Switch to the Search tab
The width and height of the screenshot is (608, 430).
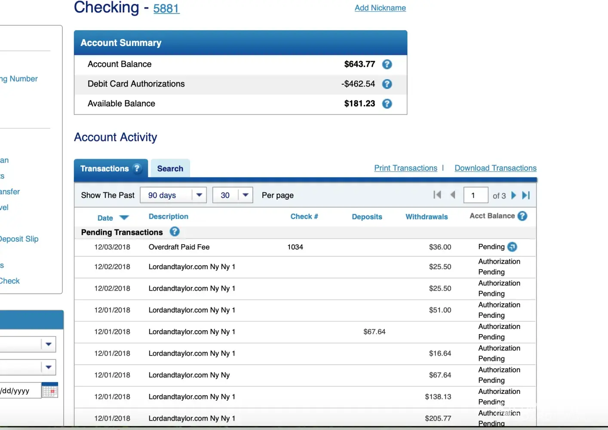click(170, 169)
